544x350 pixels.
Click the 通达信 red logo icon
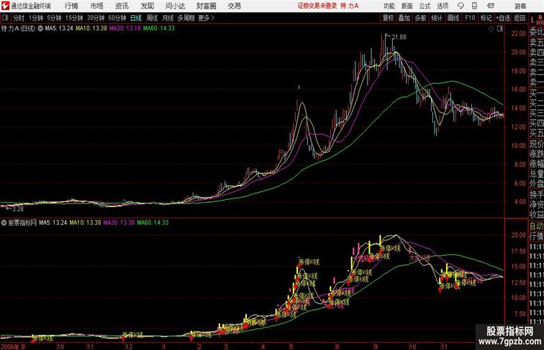tap(5, 6)
